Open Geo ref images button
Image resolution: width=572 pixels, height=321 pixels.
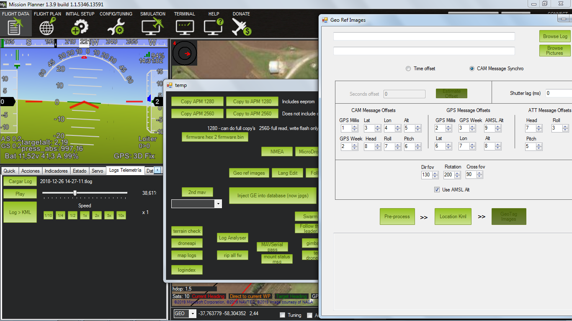click(249, 173)
